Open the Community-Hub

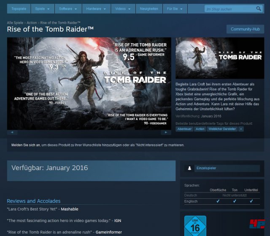pos(245,29)
